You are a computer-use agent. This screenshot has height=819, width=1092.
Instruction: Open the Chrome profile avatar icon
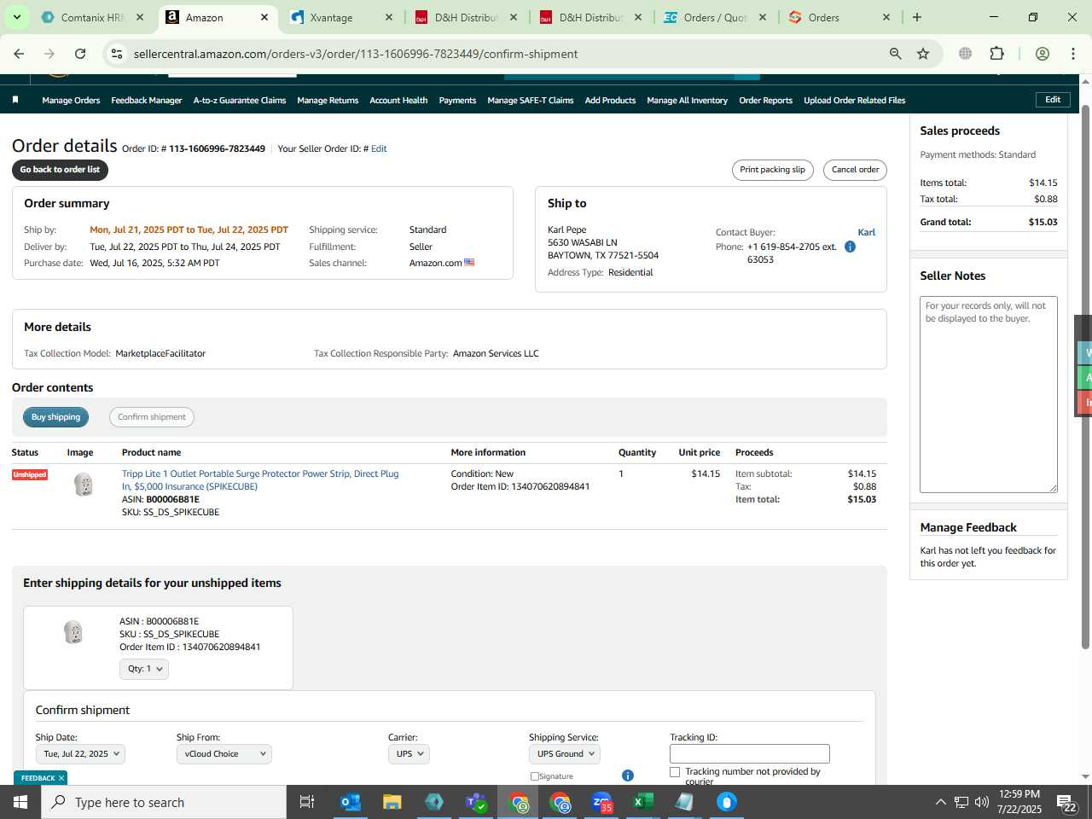(1042, 54)
